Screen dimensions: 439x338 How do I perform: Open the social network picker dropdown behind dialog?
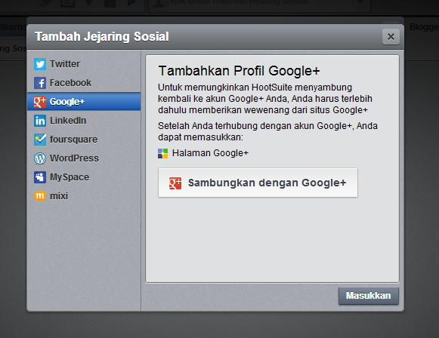(259, 4)
